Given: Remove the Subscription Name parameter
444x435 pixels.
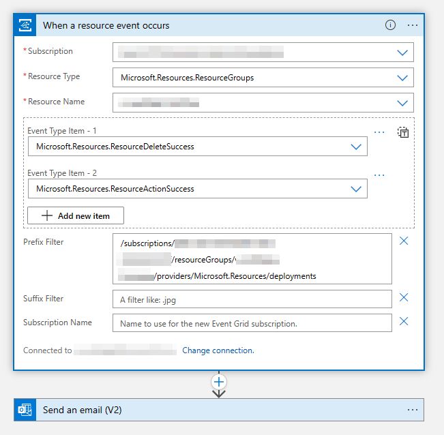Looking at the screenshot, I should tap(404, 321).
